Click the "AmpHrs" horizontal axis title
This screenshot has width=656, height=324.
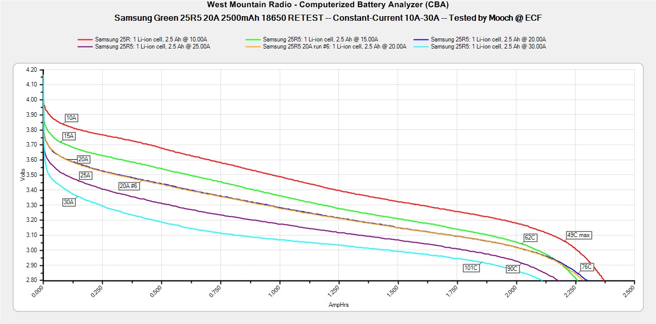[338, 305]
